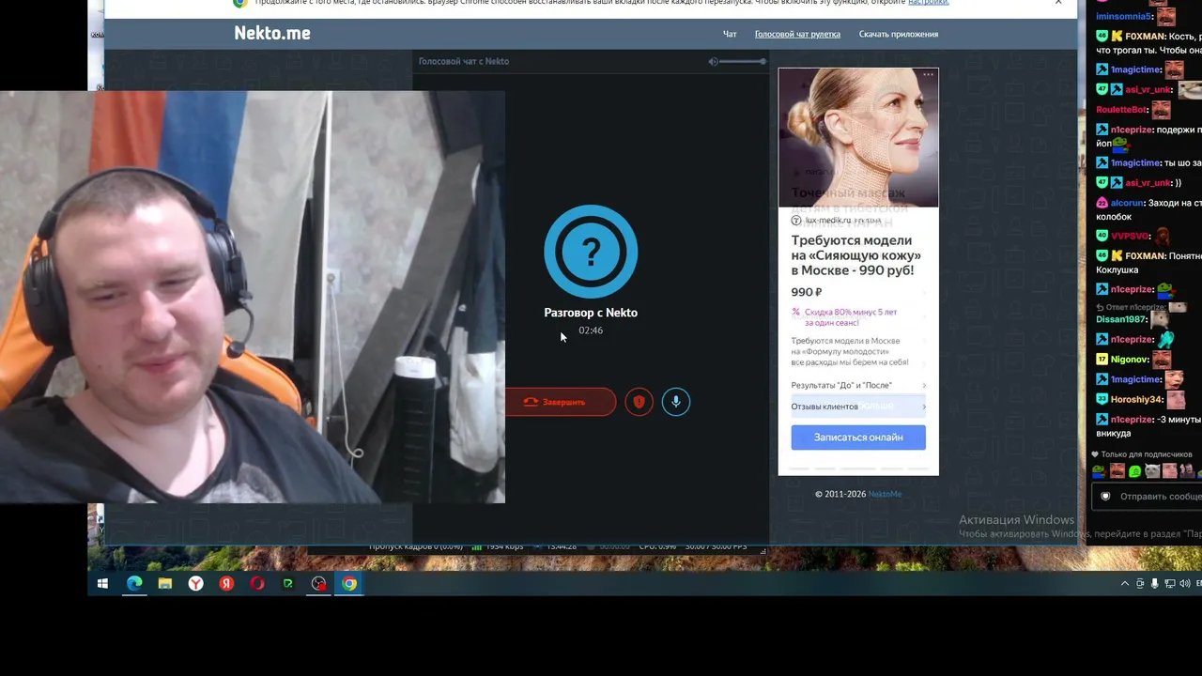Screen dimensions: 1202x676
Task: Click the streamer webcam overlay
Action: (253, 297)
